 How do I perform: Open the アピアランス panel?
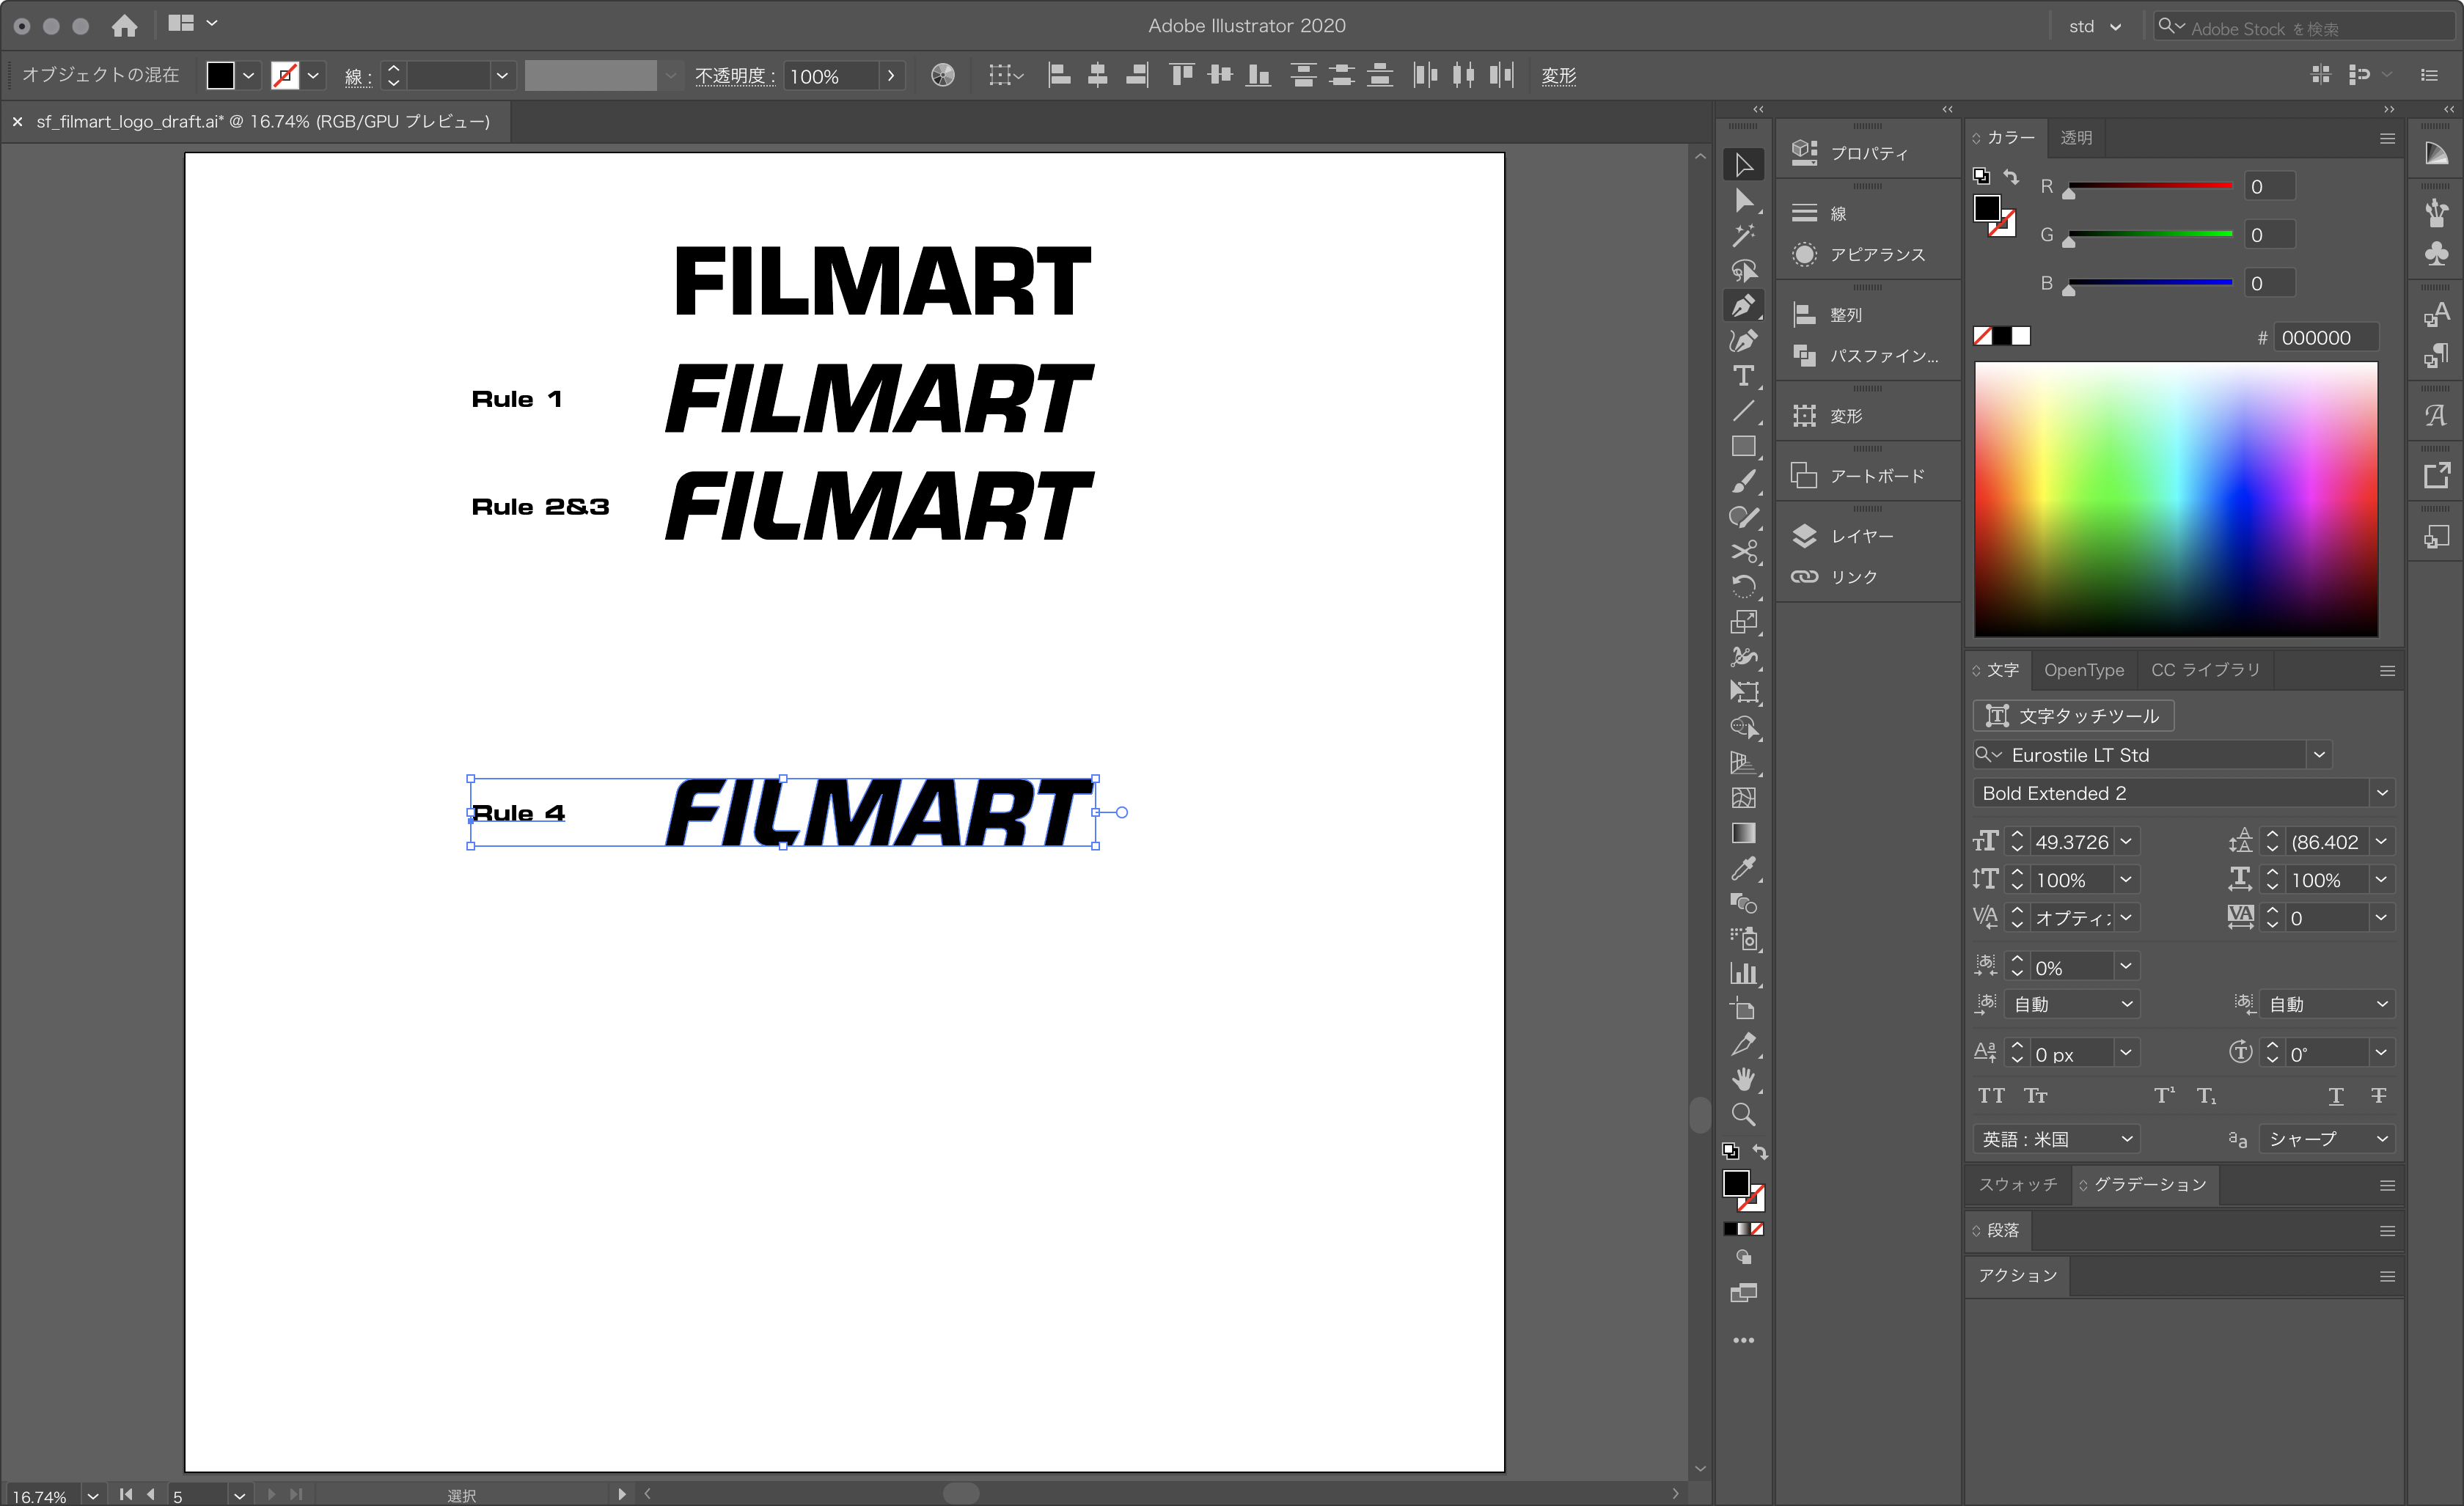point(1868,254)
